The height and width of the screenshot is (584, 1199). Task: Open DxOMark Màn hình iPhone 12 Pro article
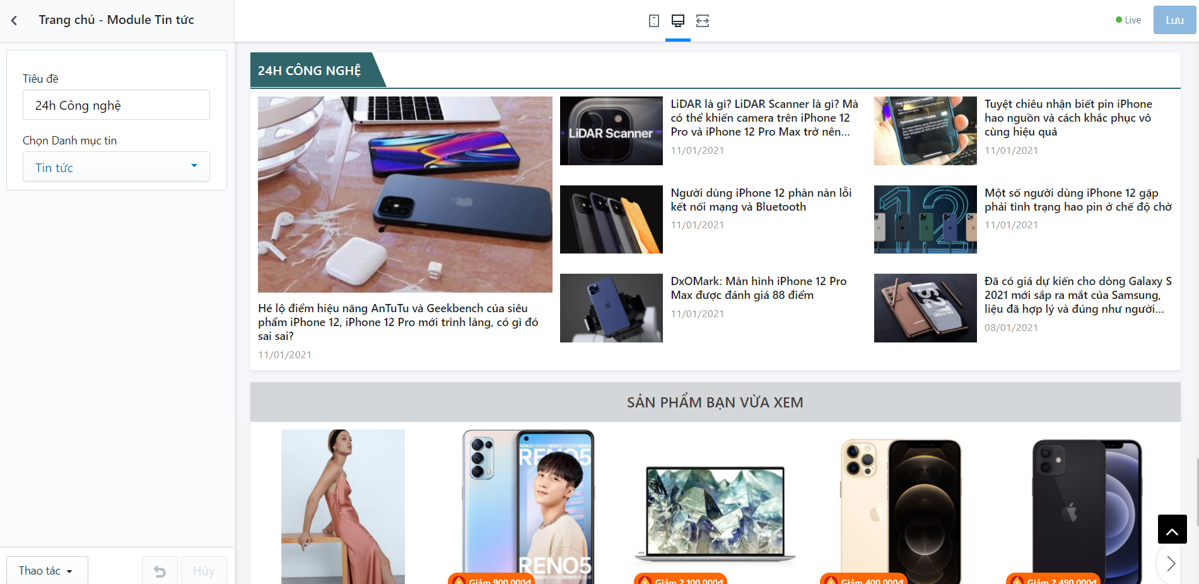[759, 288]
